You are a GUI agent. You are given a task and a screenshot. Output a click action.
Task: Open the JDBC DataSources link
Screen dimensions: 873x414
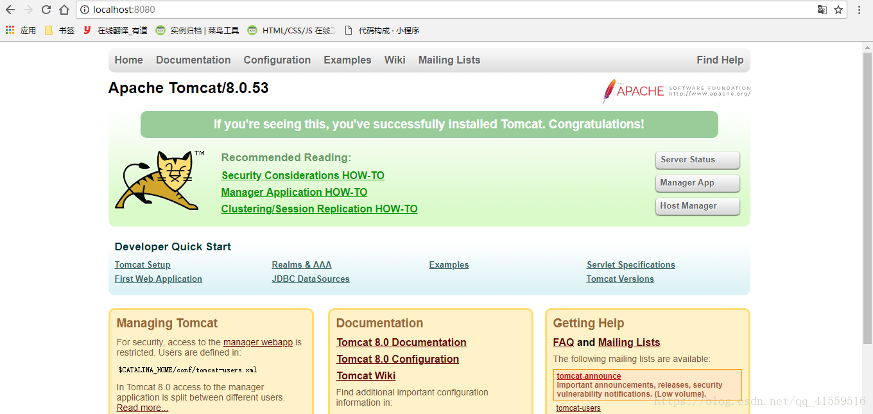click(x=311, y=279)
